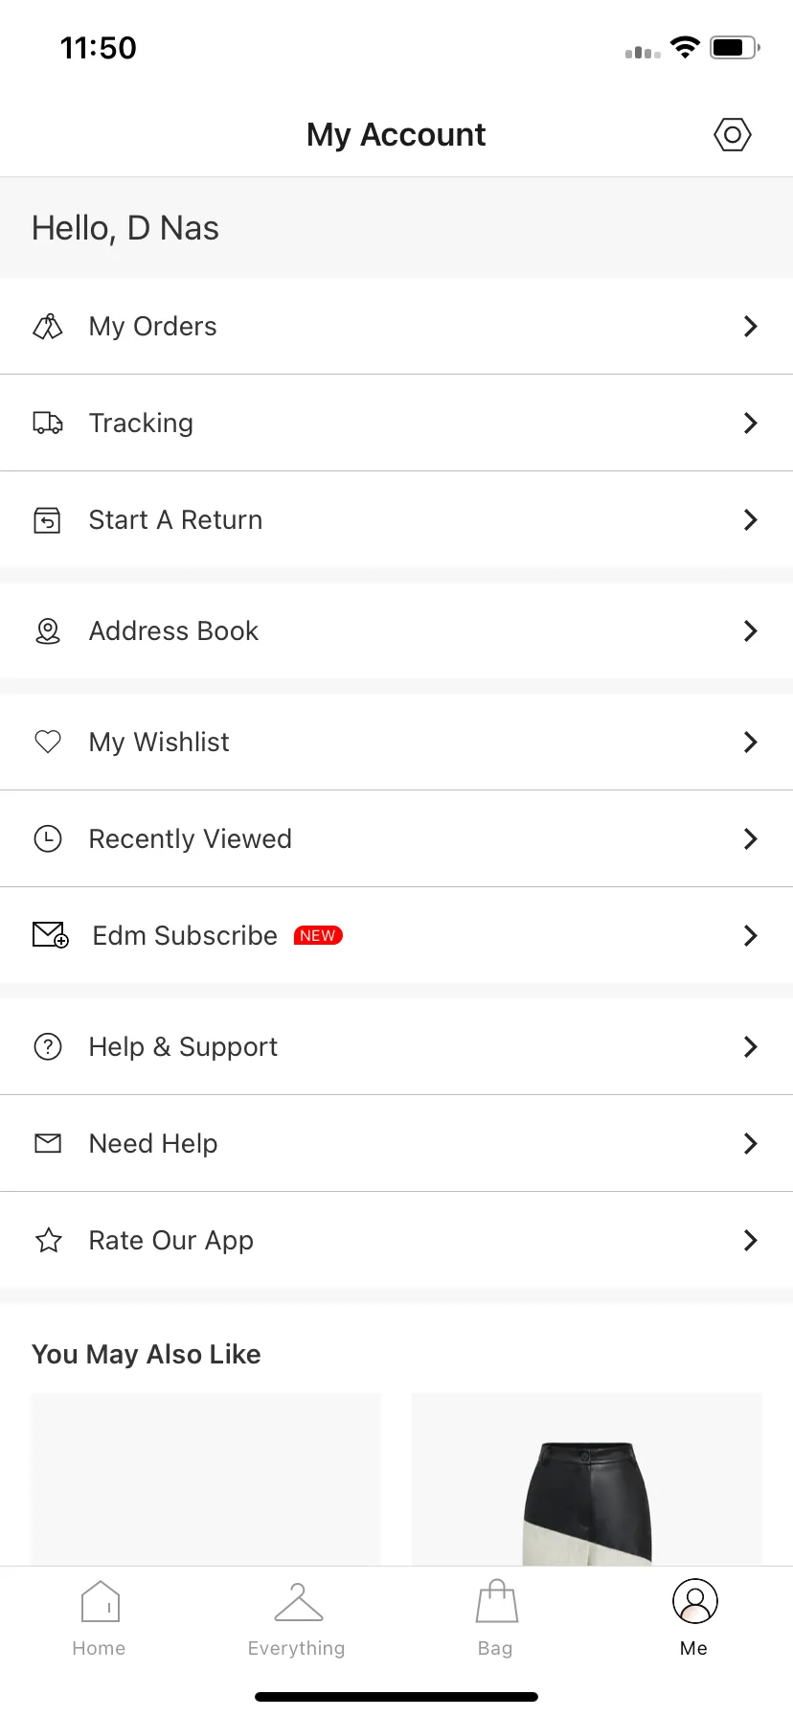Tap the My Wishlist heart icon
Viewport: 793px width, 1717px height.
tap(48, 742)
